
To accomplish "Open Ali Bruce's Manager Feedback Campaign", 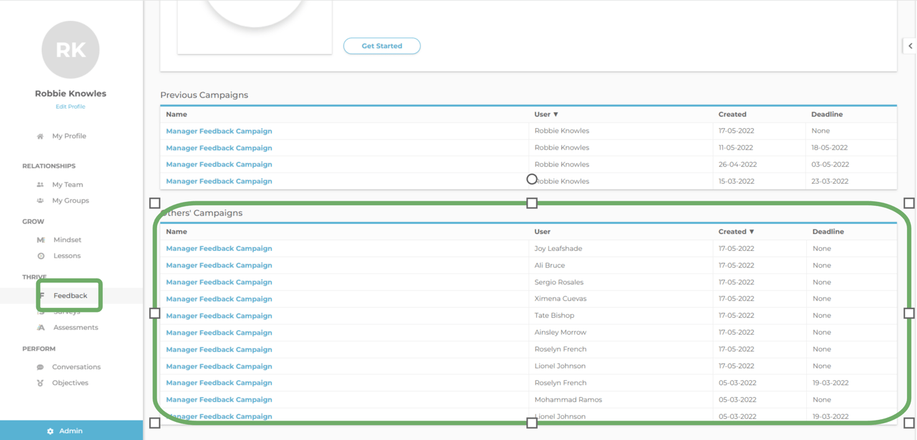I will [x=219, y=265].
